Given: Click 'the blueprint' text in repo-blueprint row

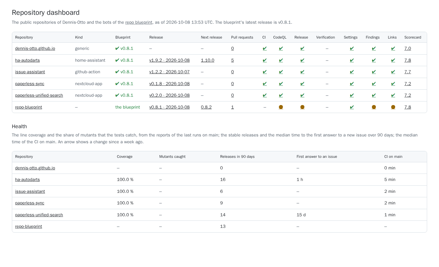Looking at the screenshot, I should pos(128,107).
